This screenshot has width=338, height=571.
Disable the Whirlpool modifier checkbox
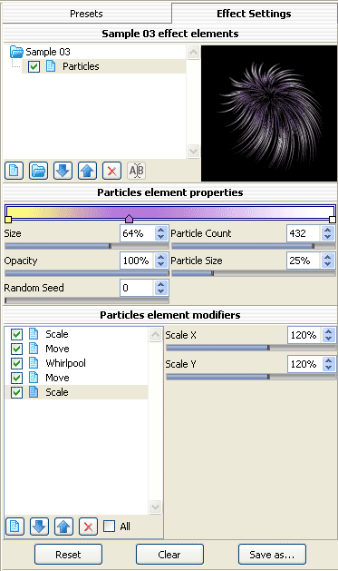[16, 363]
